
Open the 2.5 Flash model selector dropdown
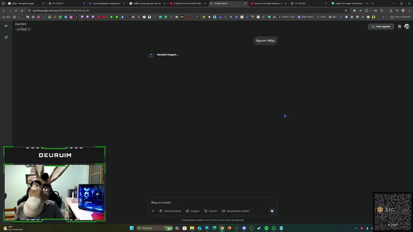[23, 29]
